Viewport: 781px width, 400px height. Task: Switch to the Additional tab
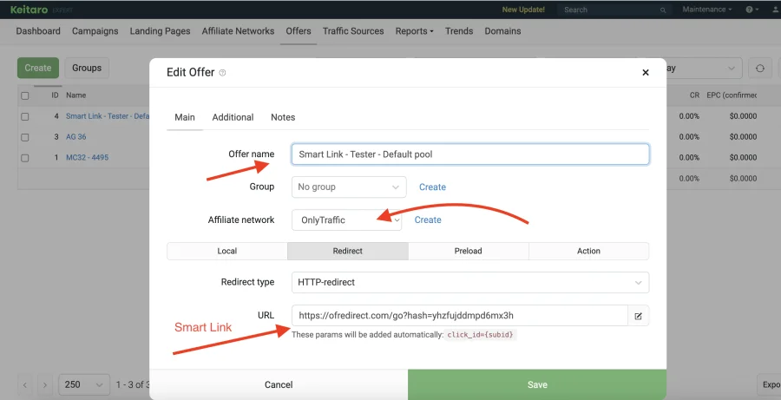click(233, 117)
